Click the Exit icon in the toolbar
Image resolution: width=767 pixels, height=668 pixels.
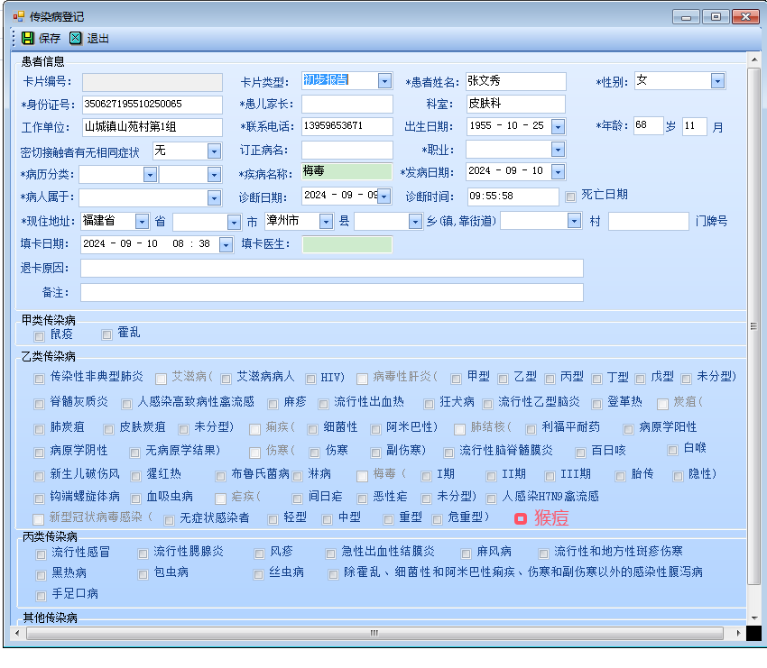(76, 38)
